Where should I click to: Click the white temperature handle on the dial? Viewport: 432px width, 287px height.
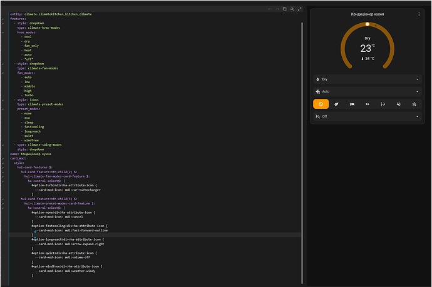[368, 24]
